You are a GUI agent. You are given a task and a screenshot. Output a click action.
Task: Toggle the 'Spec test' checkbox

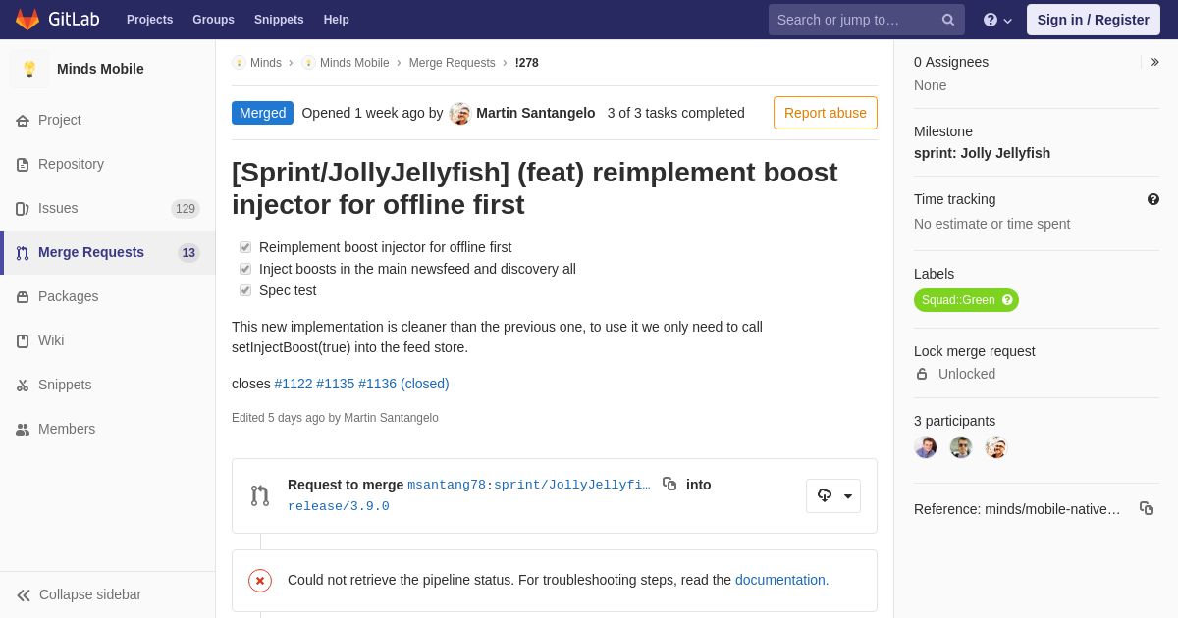[x=245, y=290]
